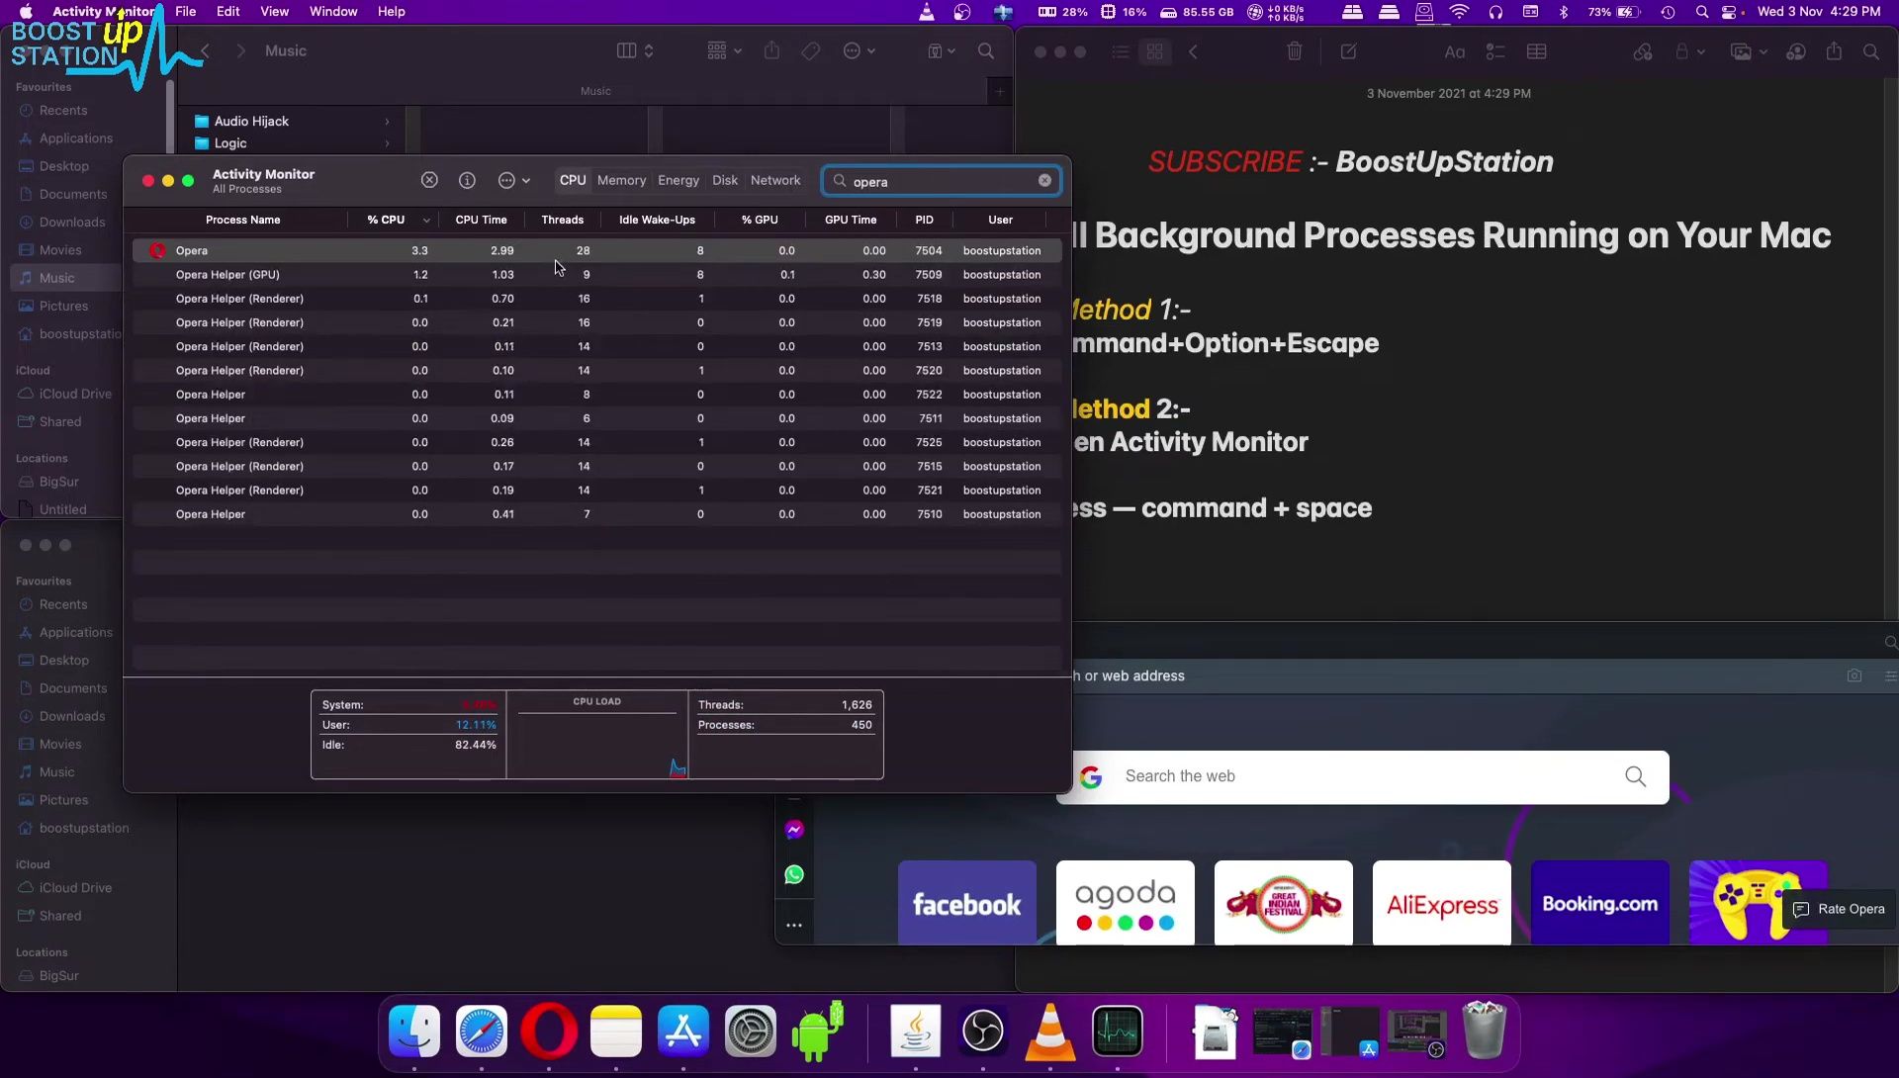Clear the opera search text
1899x1078 pixels.
click(x=1044, y=181)
